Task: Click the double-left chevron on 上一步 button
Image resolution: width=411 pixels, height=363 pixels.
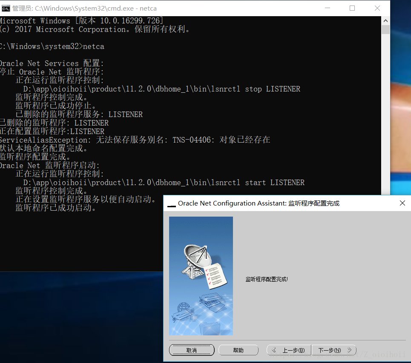Action: coord(275,350)
